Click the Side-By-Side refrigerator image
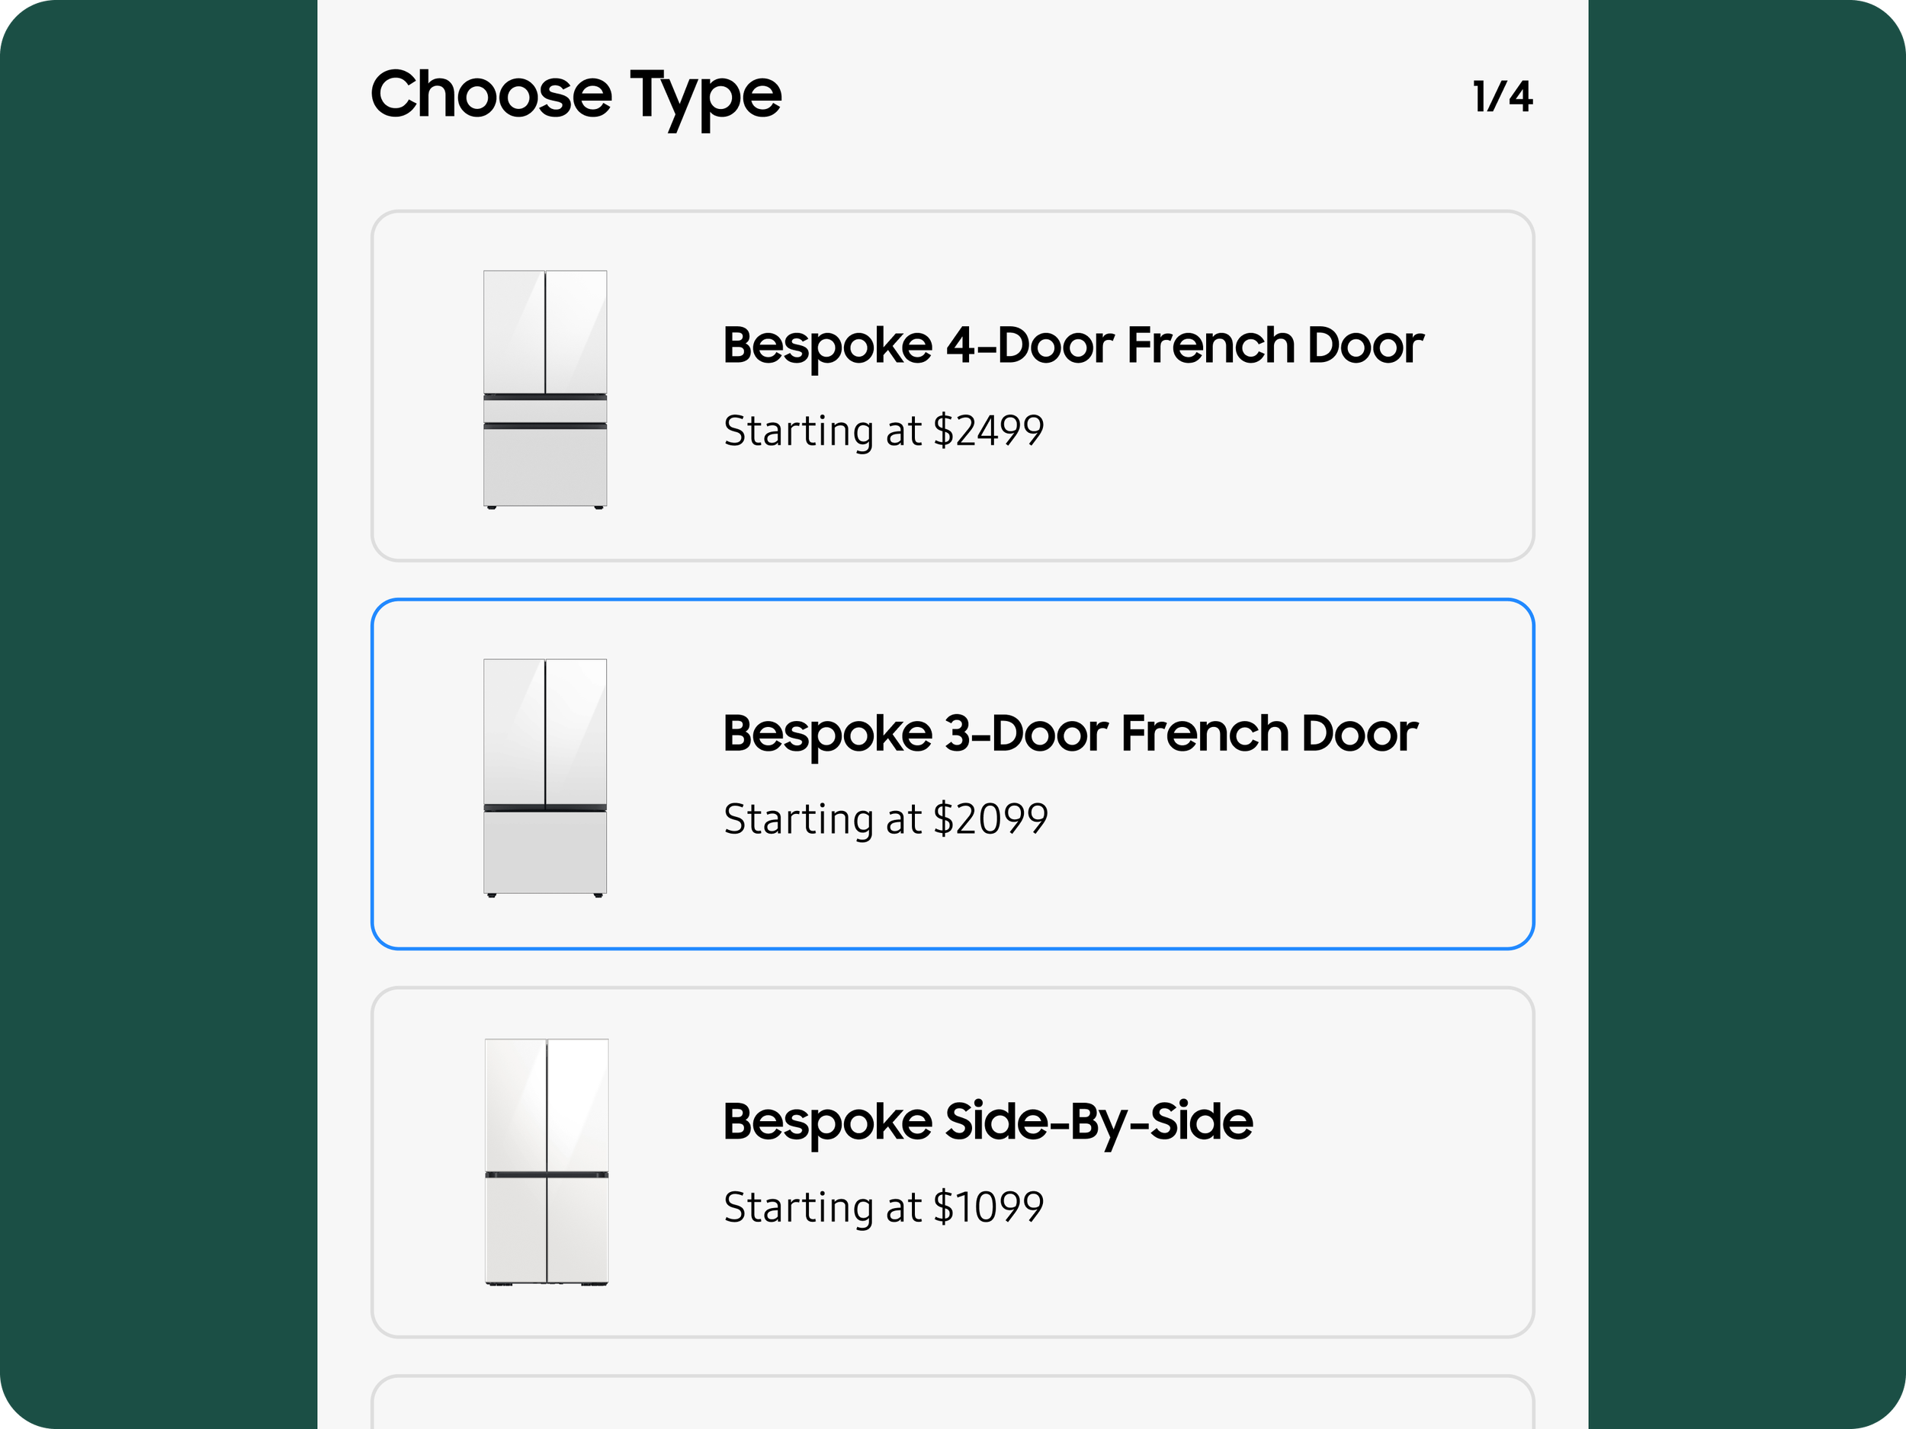Image resolution: width=1906 pixels, height=1429 pixels. [x=547, y=1162]
